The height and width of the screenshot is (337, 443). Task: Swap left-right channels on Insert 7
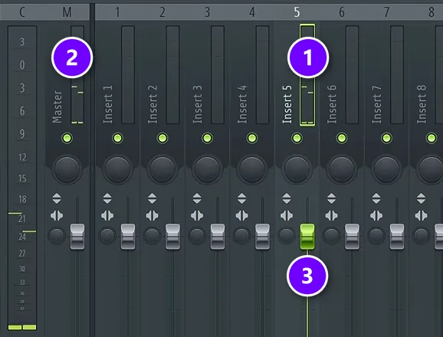pos(376,216)
